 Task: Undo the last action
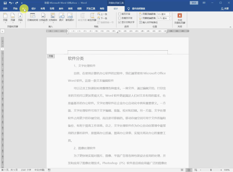tap(10, 3)
